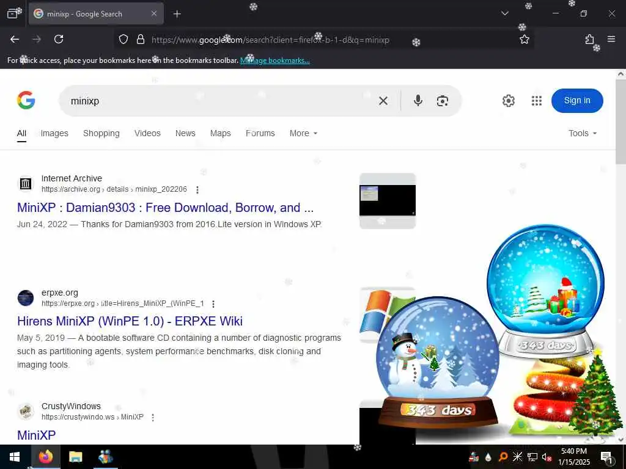This screenshot has width=626, height=469.
Task: Switch to the Forums tab
Action: tap(260, 133)
